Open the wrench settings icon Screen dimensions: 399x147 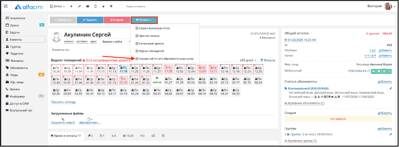click(x=79, y=6)
